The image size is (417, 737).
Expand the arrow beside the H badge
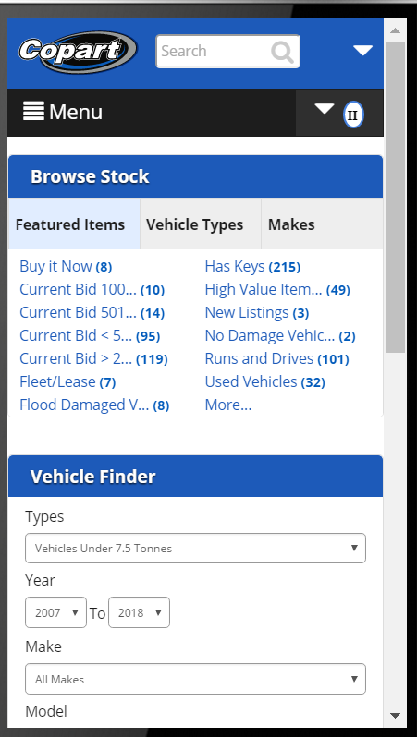pos(324,110)
